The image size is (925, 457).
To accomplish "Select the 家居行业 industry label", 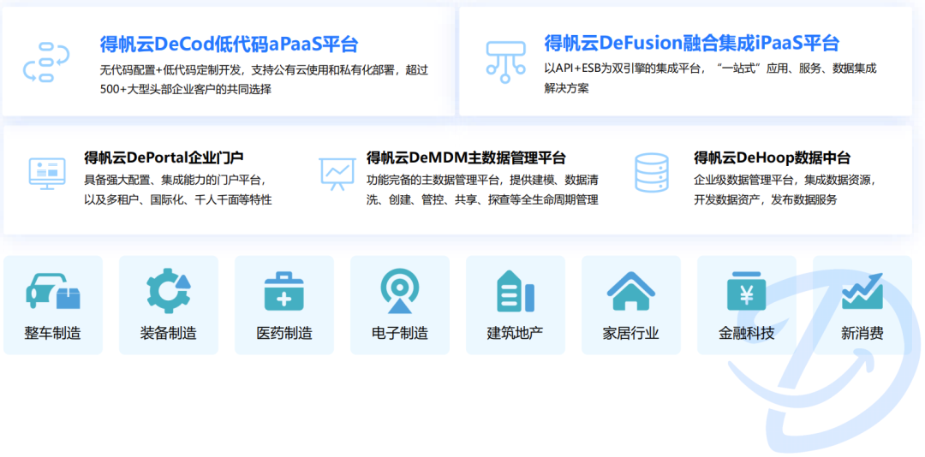I will click(x=630, y=333).
